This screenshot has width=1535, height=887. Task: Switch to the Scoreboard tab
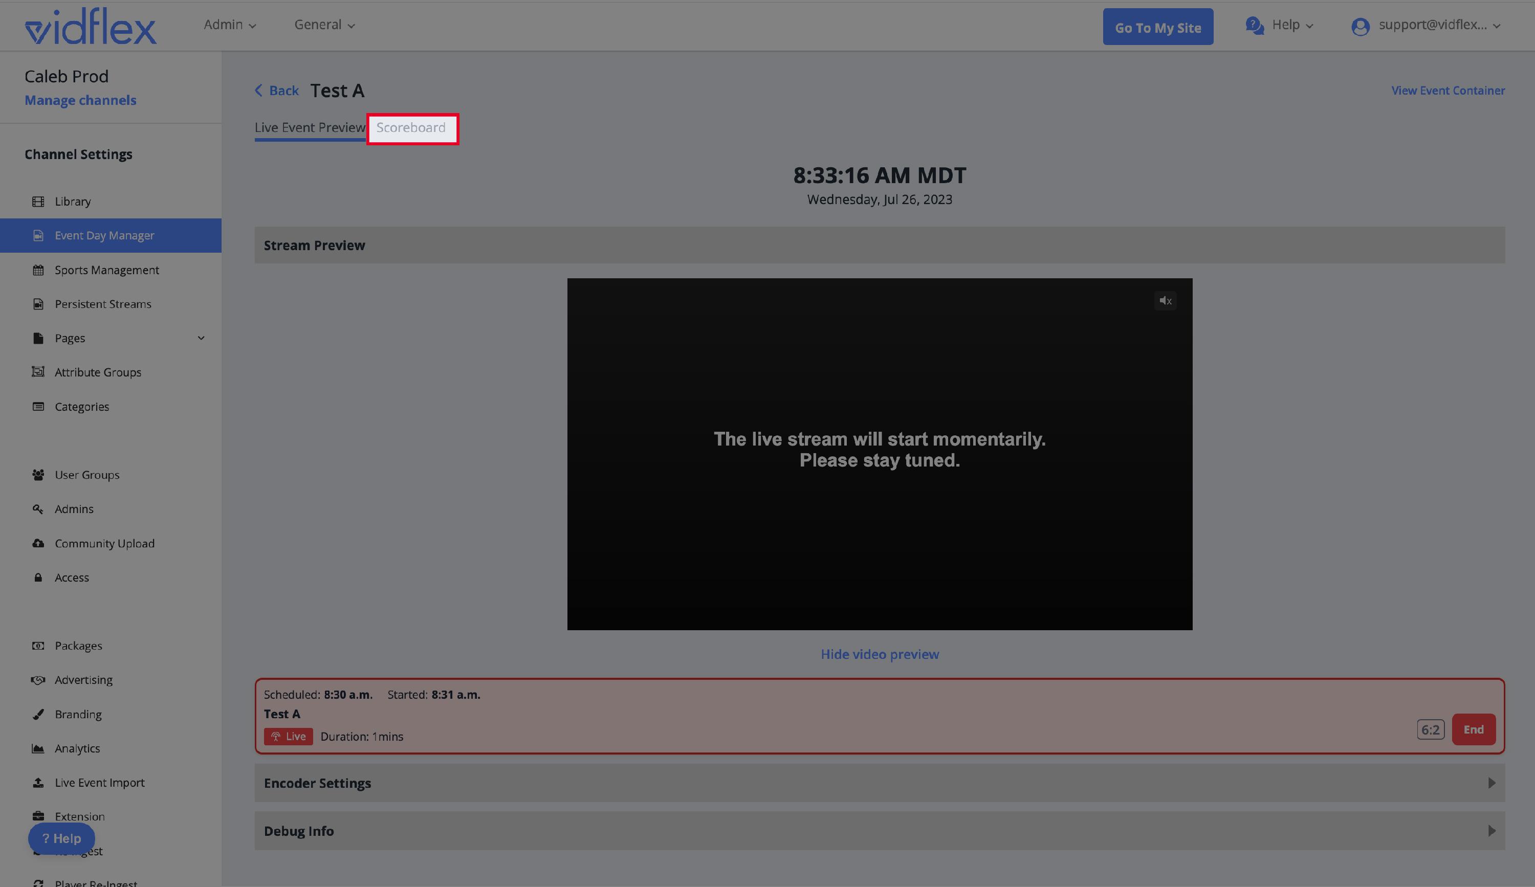pos(411,128)
